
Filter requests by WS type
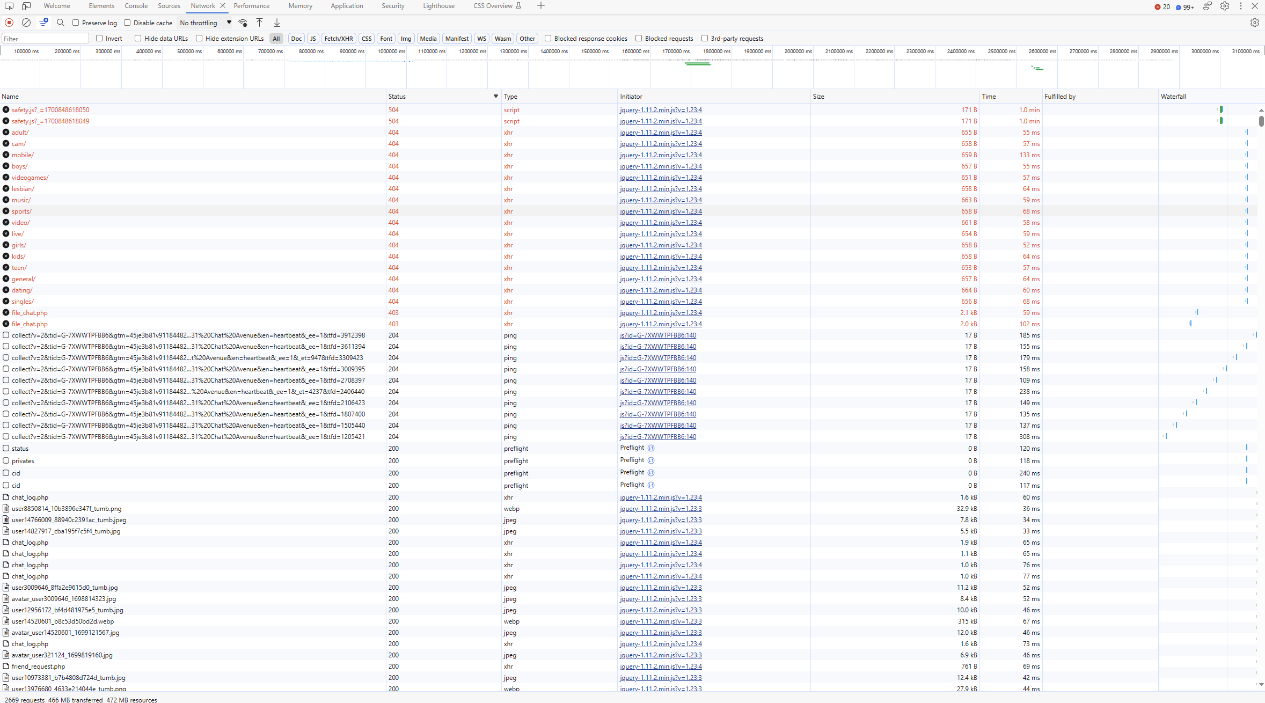pos(482,39)
